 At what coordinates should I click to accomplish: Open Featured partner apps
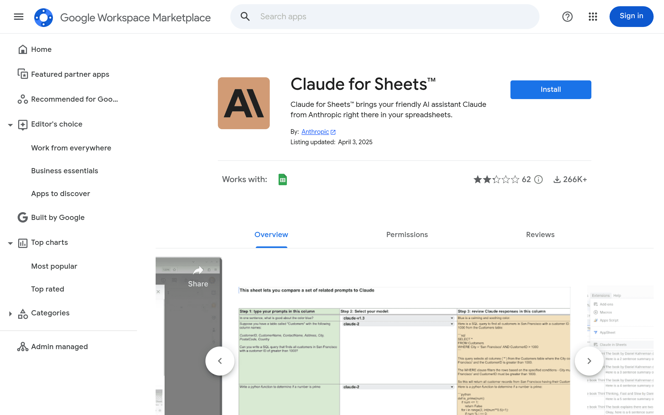[70, 74]
